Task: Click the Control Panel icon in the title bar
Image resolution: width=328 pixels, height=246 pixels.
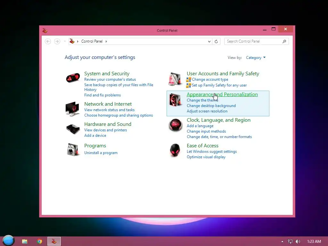Action: pyautogui.click(x=45, y=30)
